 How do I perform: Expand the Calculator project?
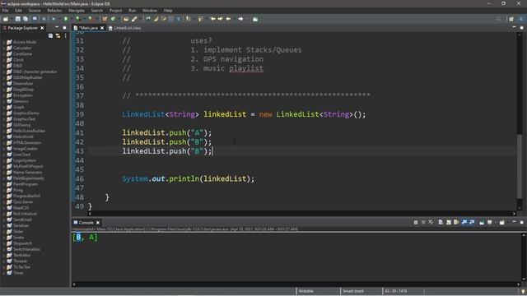point(3,48)
